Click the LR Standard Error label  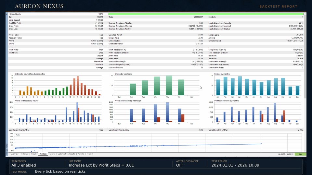tap(116, 44)
